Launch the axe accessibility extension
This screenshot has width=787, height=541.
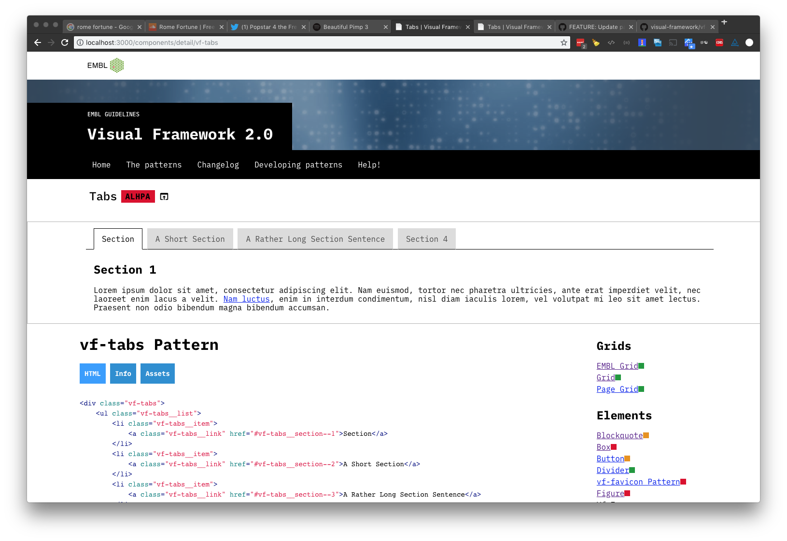[x=734, y=42]
